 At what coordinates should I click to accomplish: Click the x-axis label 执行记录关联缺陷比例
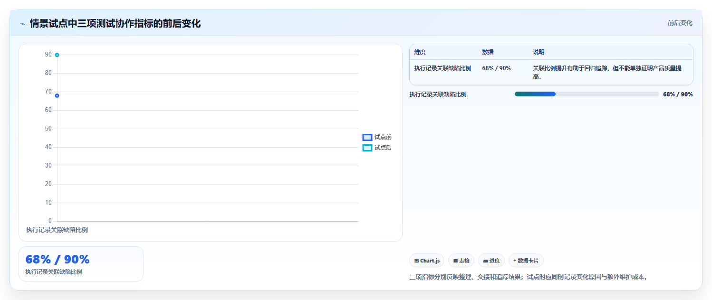pos(57,230)
